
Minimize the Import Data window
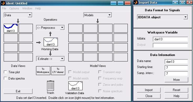point(175,2)
